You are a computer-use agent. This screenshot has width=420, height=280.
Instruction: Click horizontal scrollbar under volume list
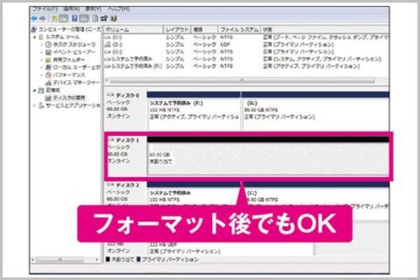click(x=245, y=80)
